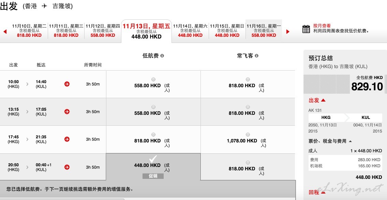
Task: Click the red previous-dates arrow
Action: [x=5, y=32]
